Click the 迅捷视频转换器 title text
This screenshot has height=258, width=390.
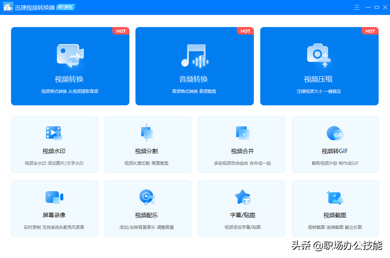(35, 8)
